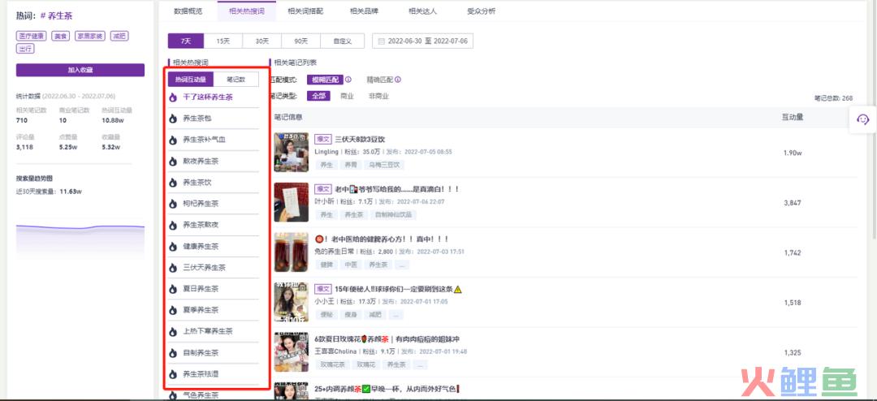Click the flame icon beside 夏季养生茶
The height and width of the screenshot is (401, 877).
pyautogui.click(x=173, y=310)
